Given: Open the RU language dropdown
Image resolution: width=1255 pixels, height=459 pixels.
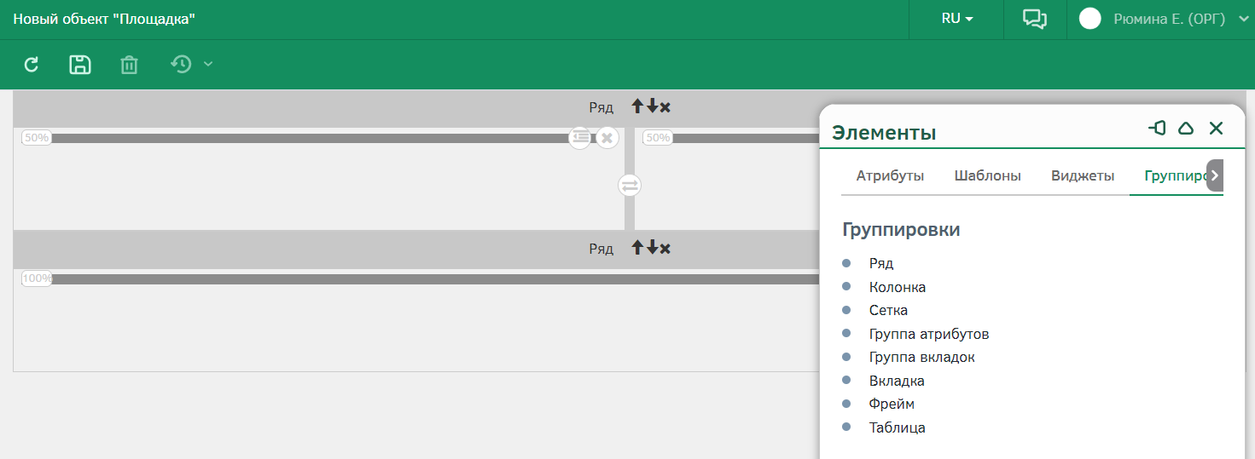Looking at the screenshot, I should pos(957,19).
